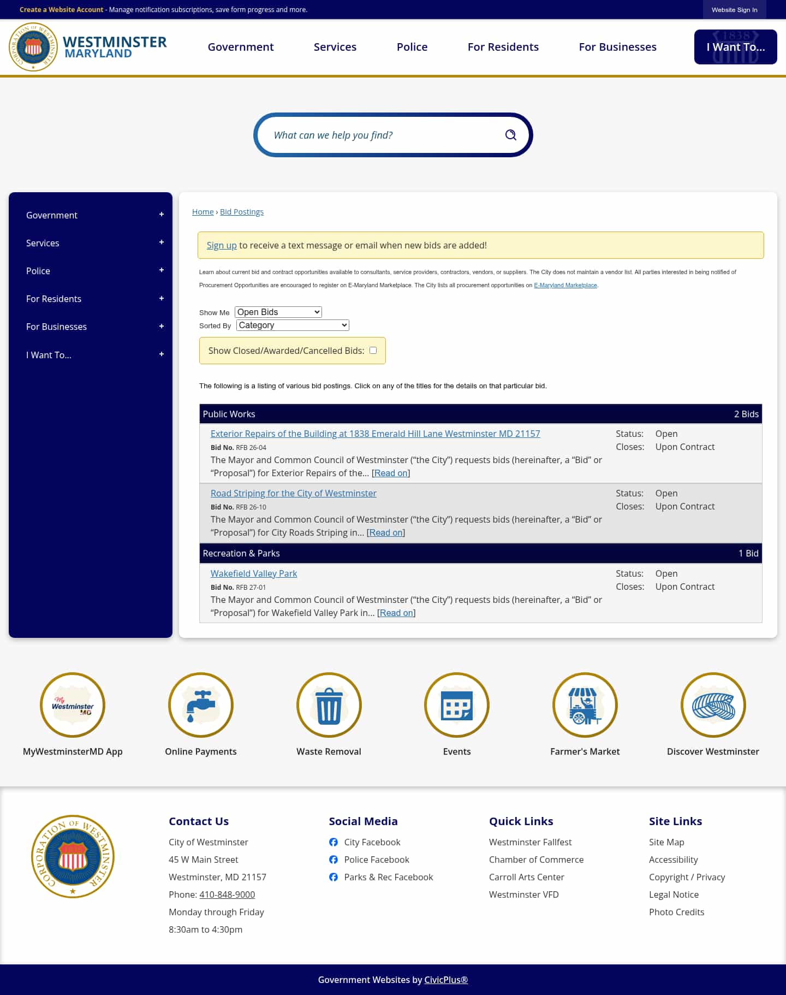Expand the Police sidebar section
Screen dimensions: 786x995
tap(162, 270)
